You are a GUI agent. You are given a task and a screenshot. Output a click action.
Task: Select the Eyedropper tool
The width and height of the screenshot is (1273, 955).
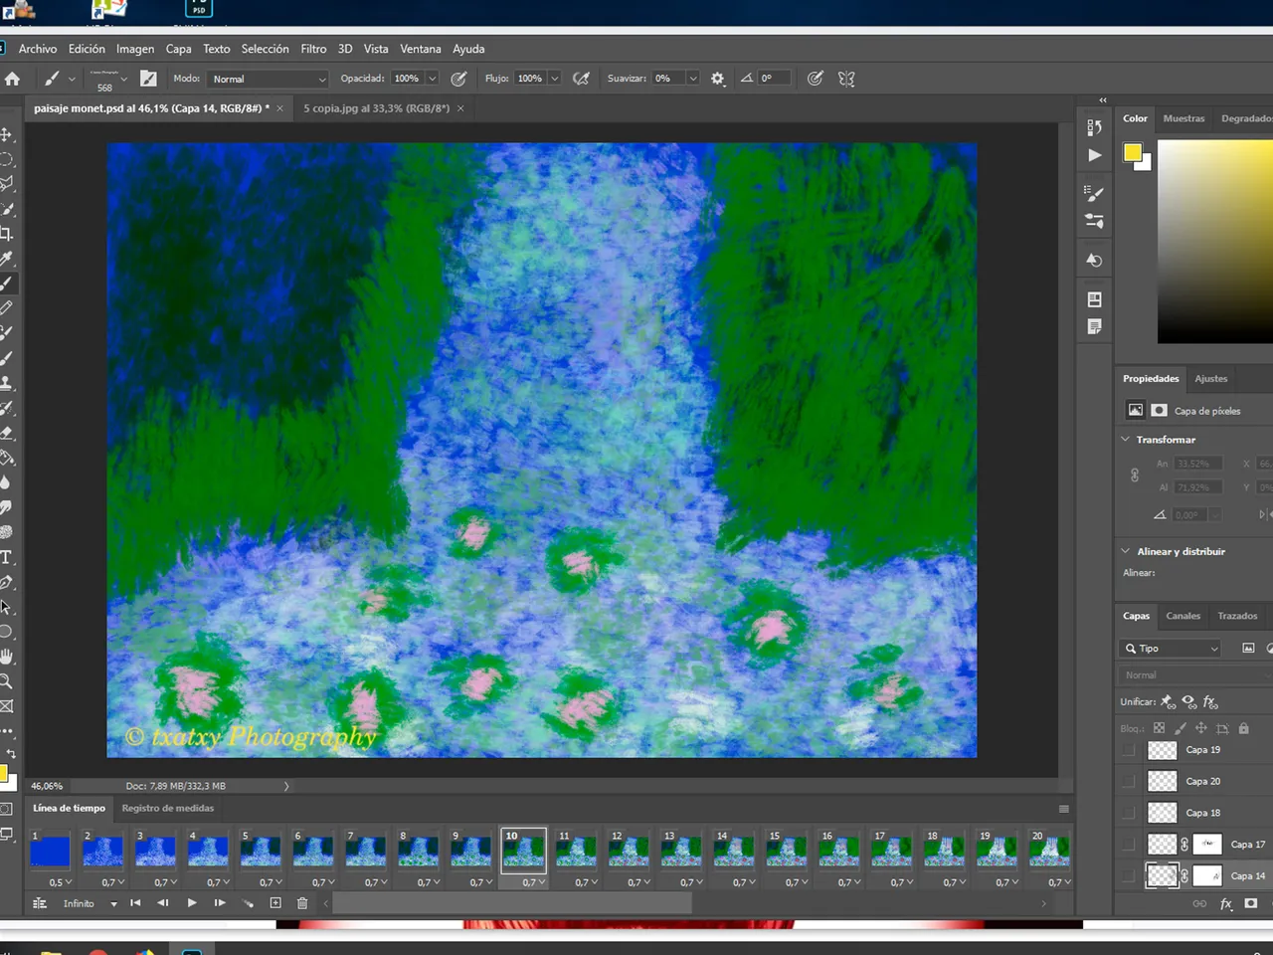(x=6, y=259)
